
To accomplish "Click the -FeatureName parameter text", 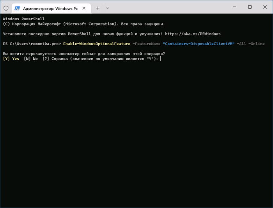I will (146, 44).
